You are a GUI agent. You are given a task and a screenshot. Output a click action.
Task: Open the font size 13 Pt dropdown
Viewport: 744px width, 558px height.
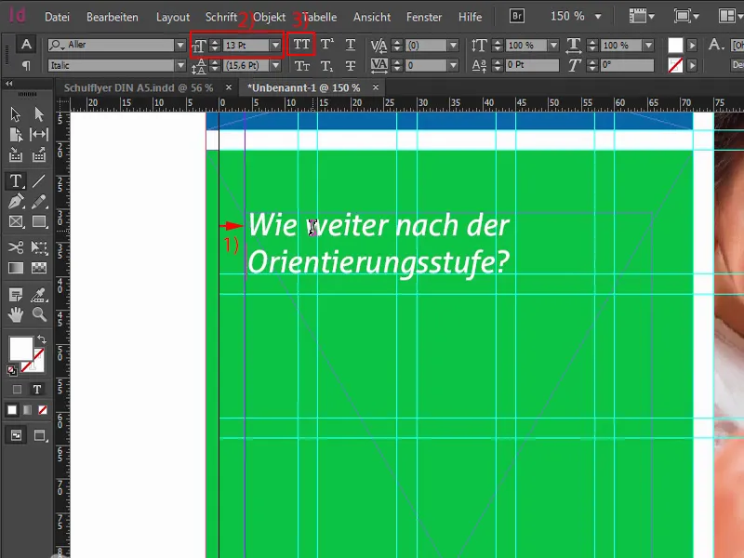click(275, 45)
